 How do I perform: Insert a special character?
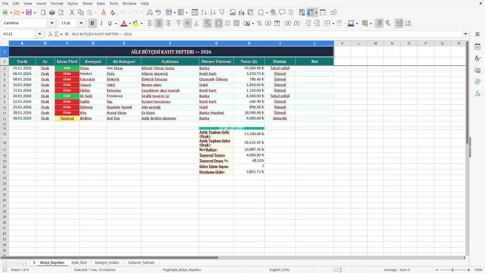[x=261, y=13]
